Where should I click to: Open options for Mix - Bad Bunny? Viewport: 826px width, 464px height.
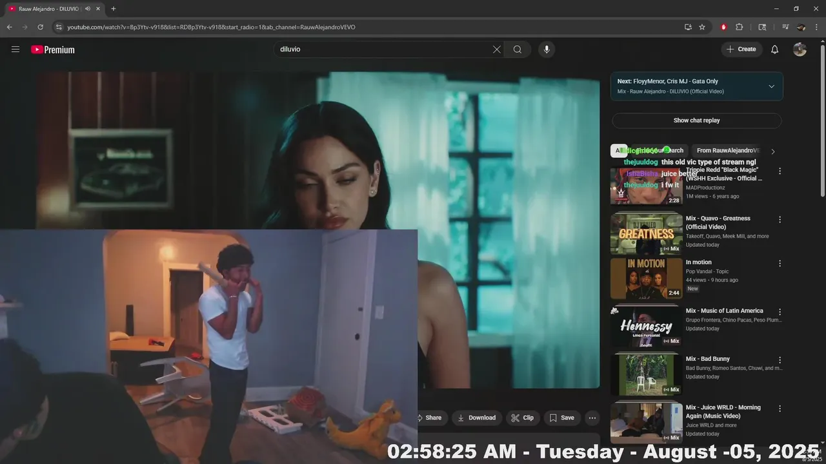click(x=780, y=360)
